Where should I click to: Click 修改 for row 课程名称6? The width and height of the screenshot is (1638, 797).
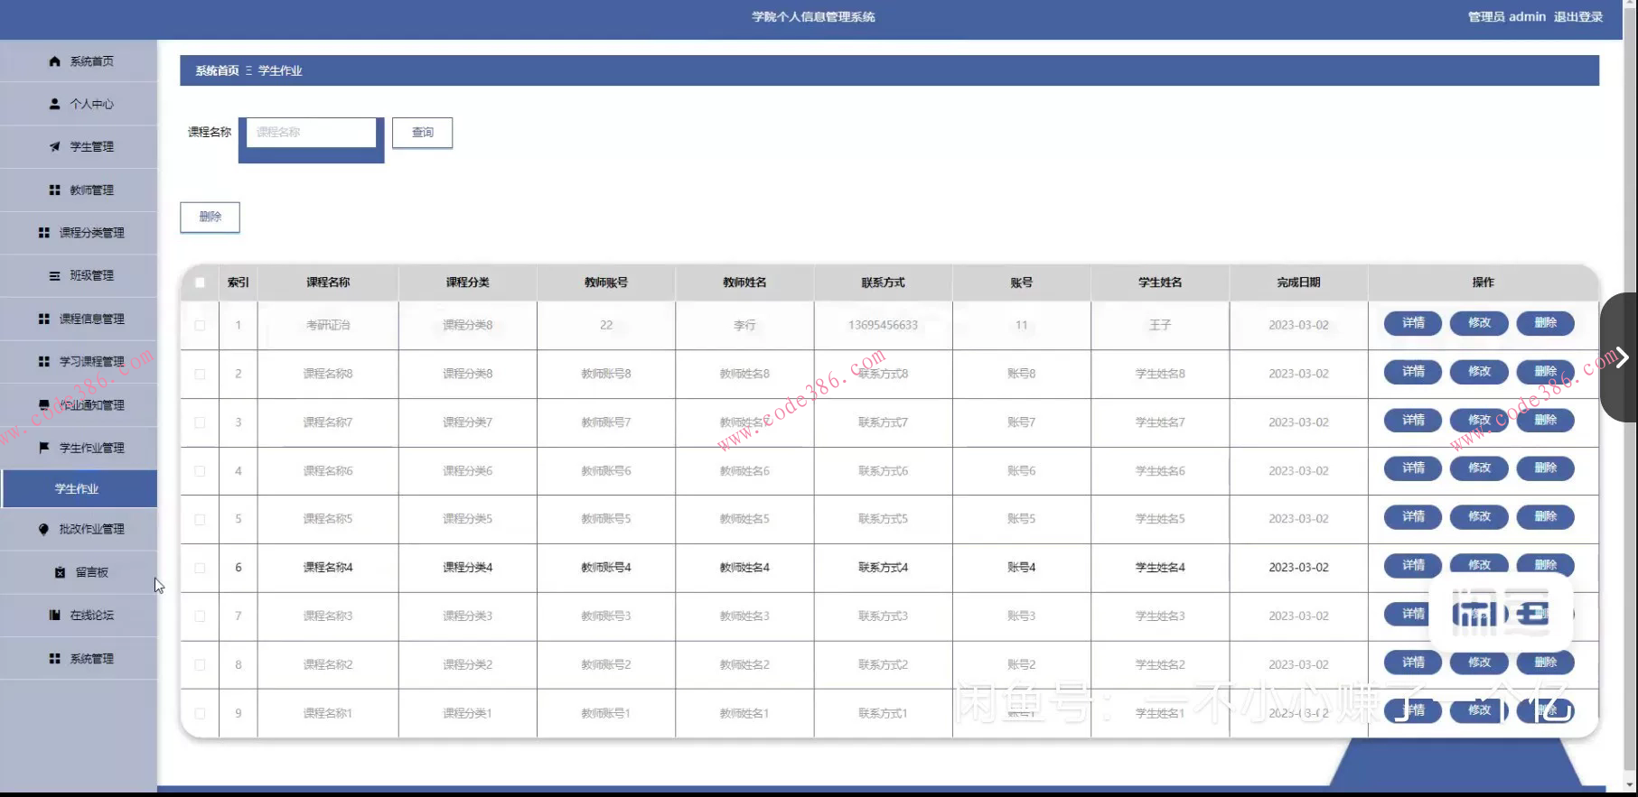pyautogui.click(x=1479, y=468)
